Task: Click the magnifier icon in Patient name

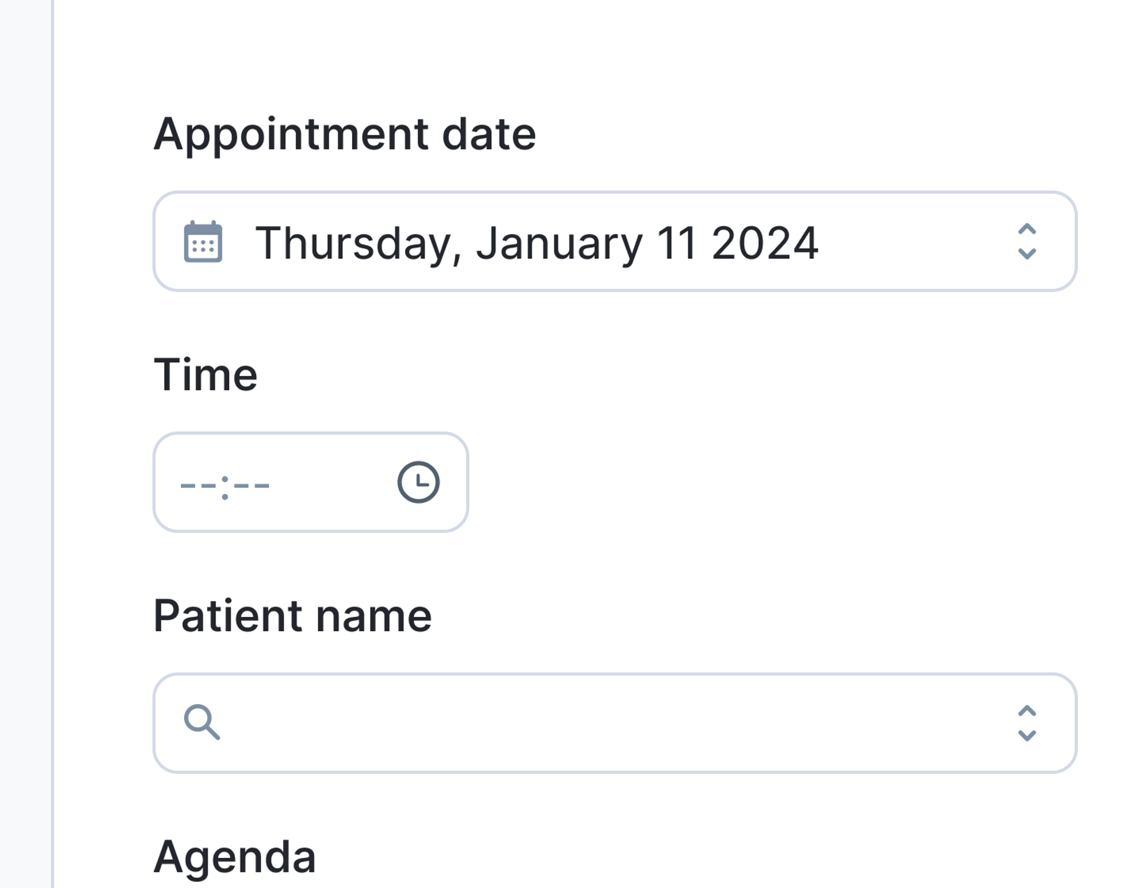Action: tap(201, 722)
